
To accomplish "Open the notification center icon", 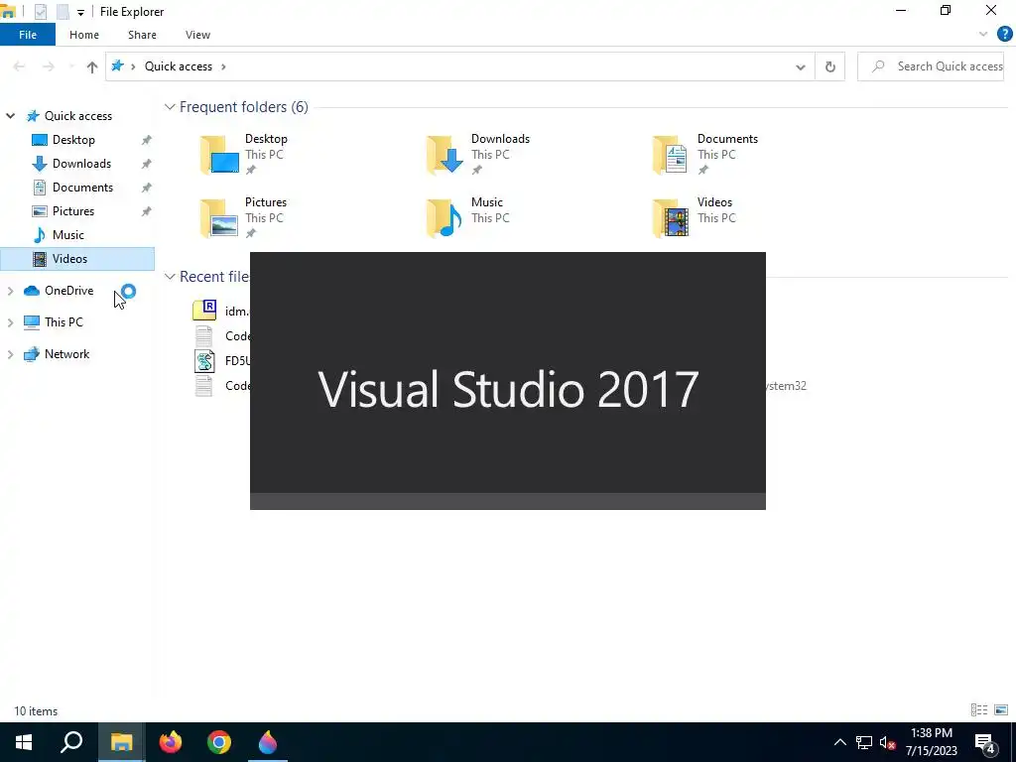I will pos(985,742).
